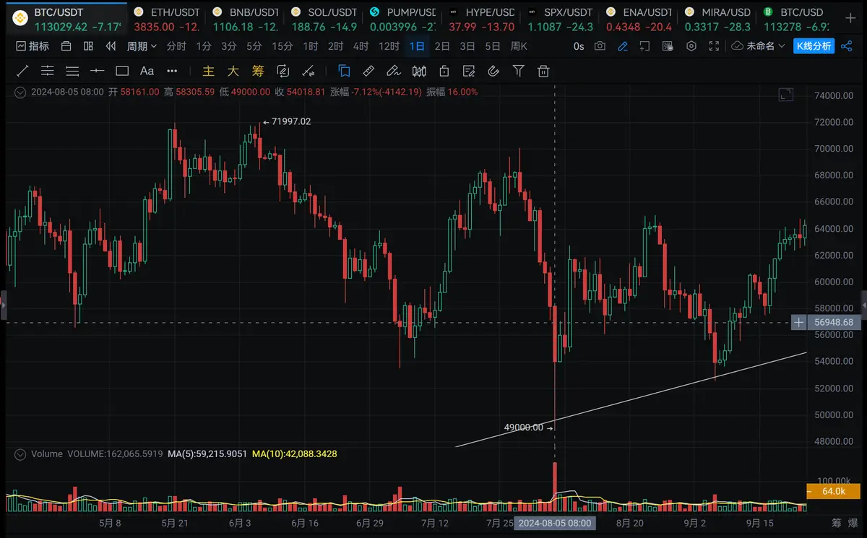The image size is (867, 538).
Task: Select the trend line drawing tool
Action: tap(22, 71)
